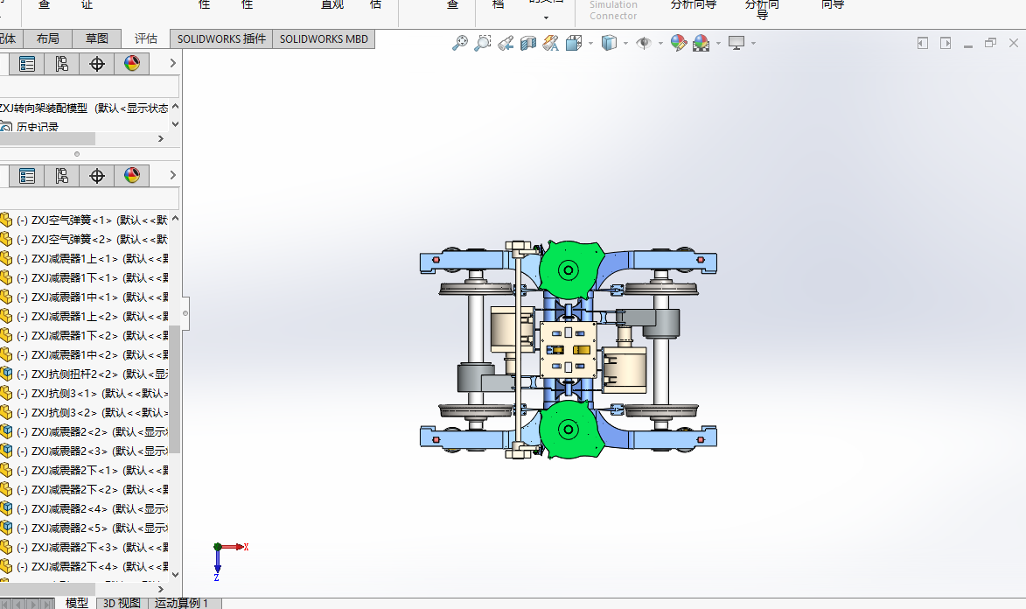Open PropertyManager tab in upper panel
This screenshot has height=609, width=1026.
(x=27, y=64)
